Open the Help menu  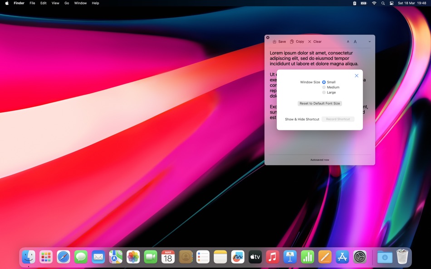(95, 3)
